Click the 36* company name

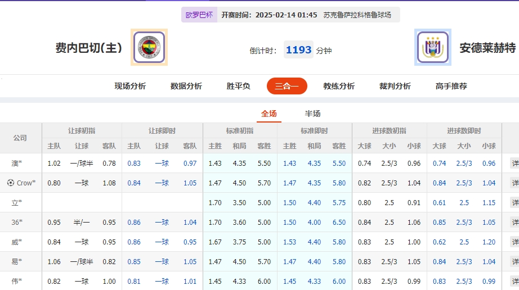[x=17, y=223]
